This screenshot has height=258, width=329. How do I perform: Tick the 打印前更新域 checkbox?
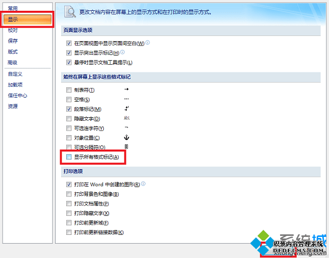(x=69, y=223)
